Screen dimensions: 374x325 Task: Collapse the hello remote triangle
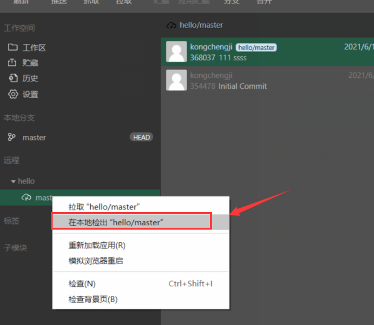pos(13,181)
